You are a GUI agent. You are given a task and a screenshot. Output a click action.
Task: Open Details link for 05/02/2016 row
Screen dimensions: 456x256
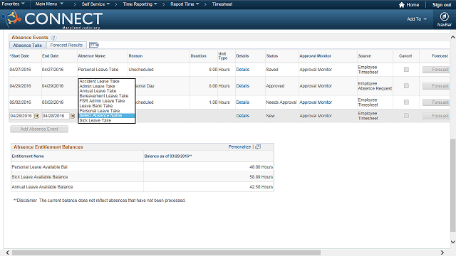242,102
